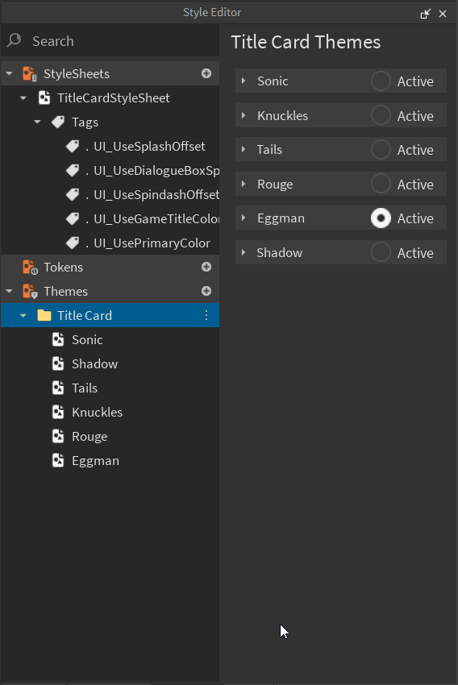The width and height of the screenshot is (458, 685).
Task: Add a new stylesheet with plus icon
Action: pos(206,73)
